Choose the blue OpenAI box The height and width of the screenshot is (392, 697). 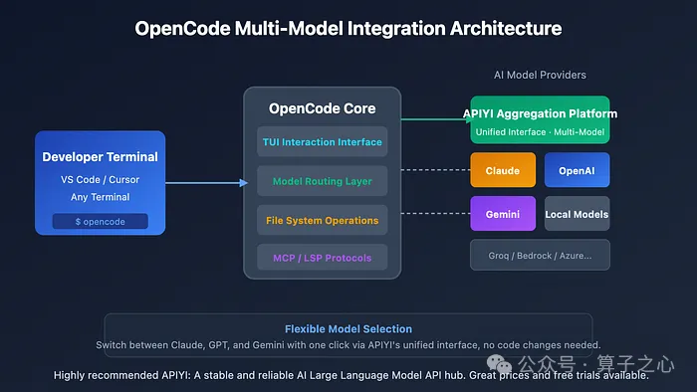point(577,170)
